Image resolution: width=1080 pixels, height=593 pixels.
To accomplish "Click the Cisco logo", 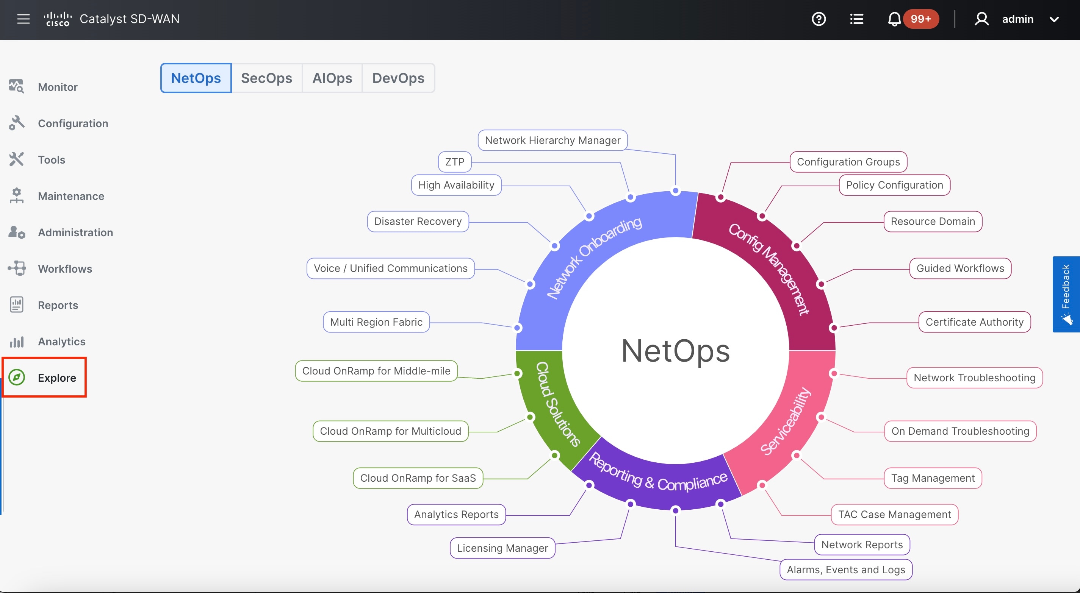I will (x=58, y=19).
